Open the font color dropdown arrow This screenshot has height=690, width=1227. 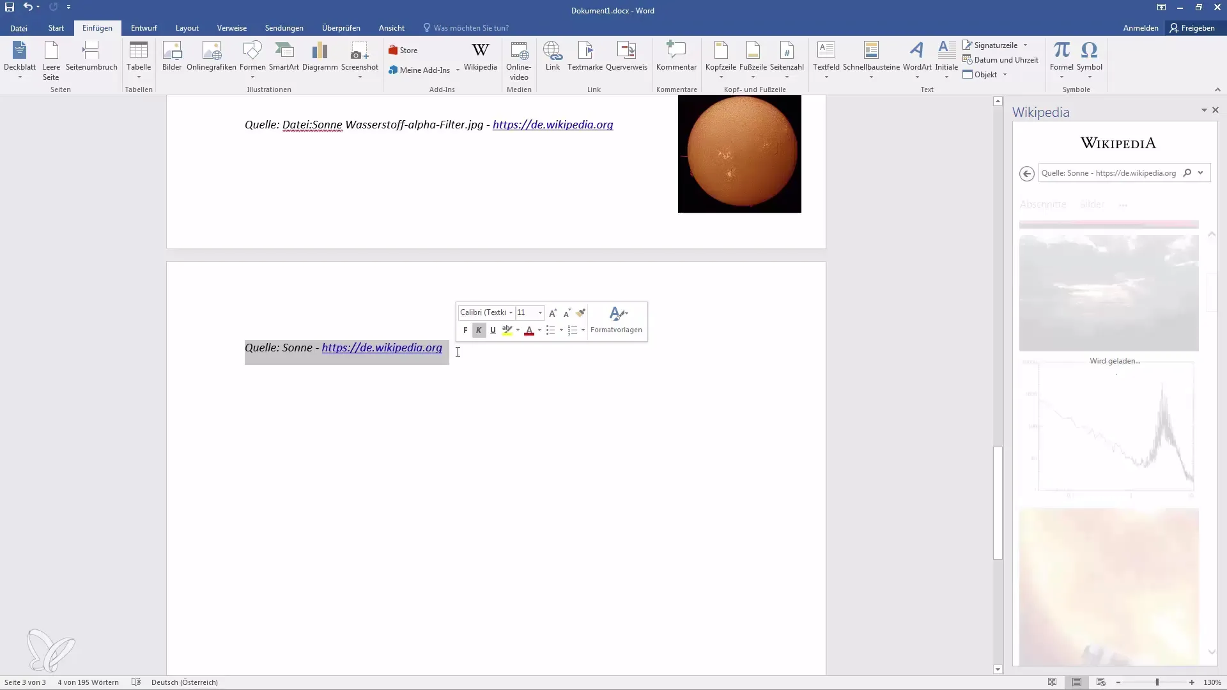(539, 330)
